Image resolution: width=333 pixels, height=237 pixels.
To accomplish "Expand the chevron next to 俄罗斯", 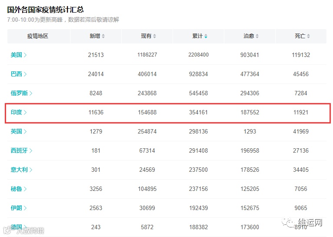I will [x=31, y=93].
